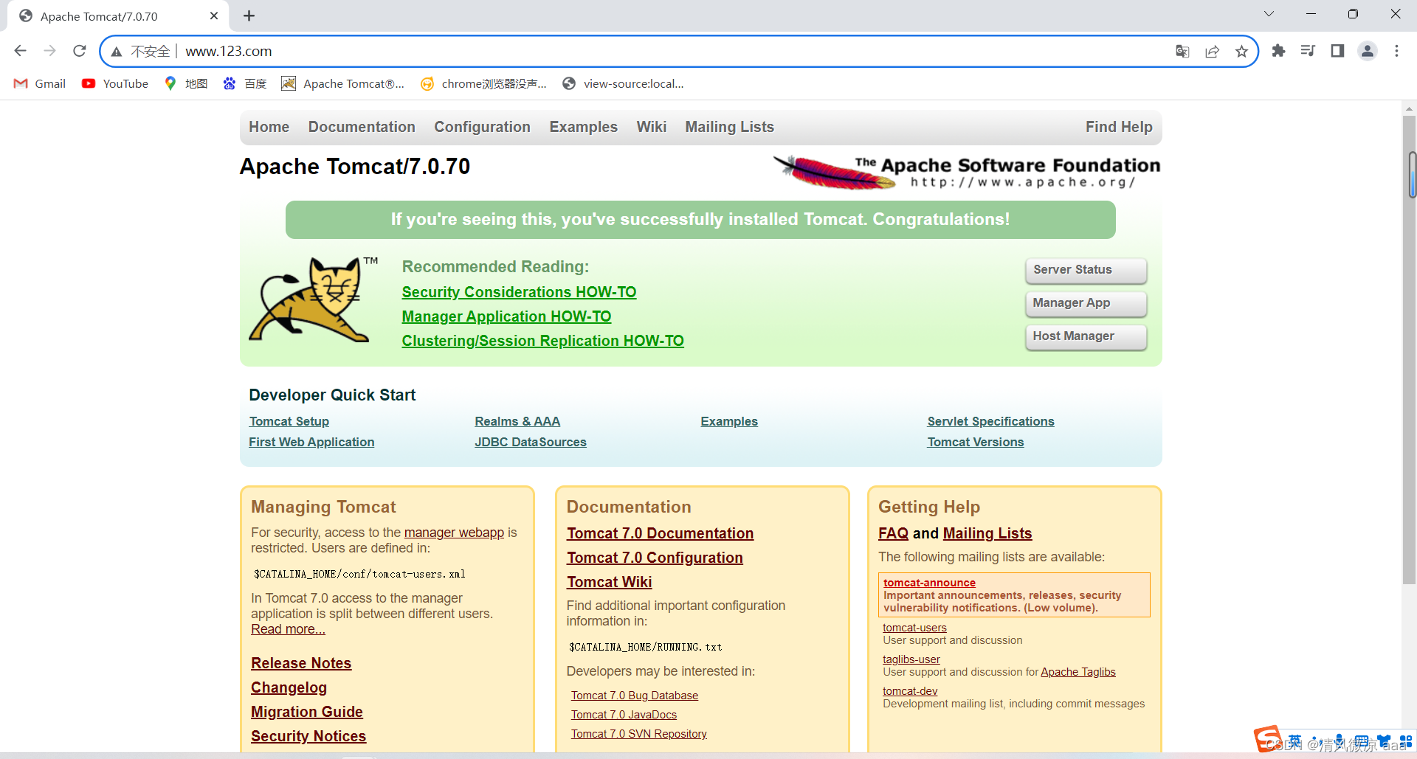
Task: Open the media control icon
Action: click(x=1308, y=51)
